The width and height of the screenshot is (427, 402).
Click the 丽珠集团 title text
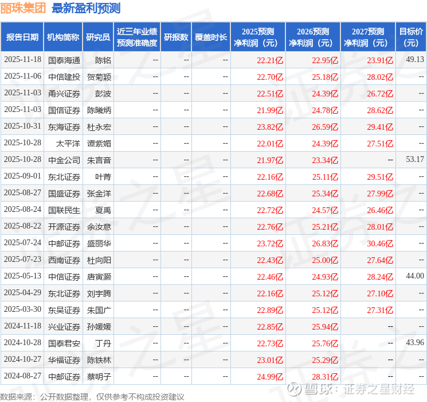23,8
